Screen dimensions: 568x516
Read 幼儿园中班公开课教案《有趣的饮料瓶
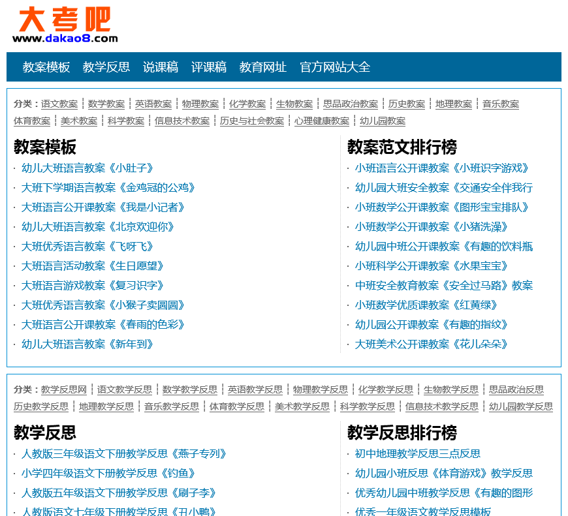444,246
